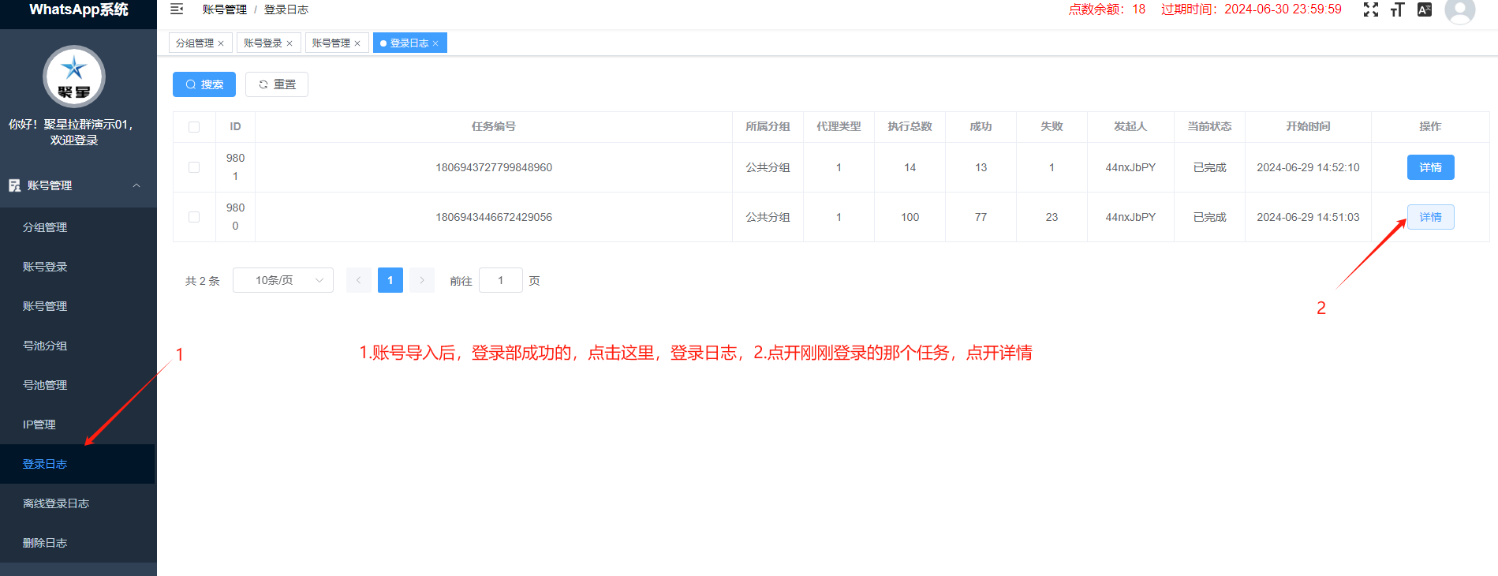
Task: Click the 所属分组 column header
Action: click(x=768, y=126)
